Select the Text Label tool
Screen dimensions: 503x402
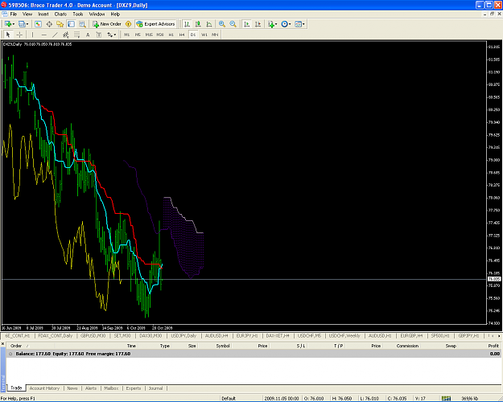pyautogui.click(x=99, y=35)
